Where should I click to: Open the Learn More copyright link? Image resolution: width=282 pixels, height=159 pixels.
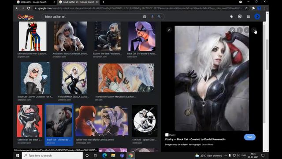point(208,144)
